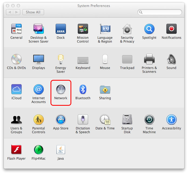Go forward with the right arrow button
The height and width of the screenshot is (174, 188).
(x=16, y=12)
